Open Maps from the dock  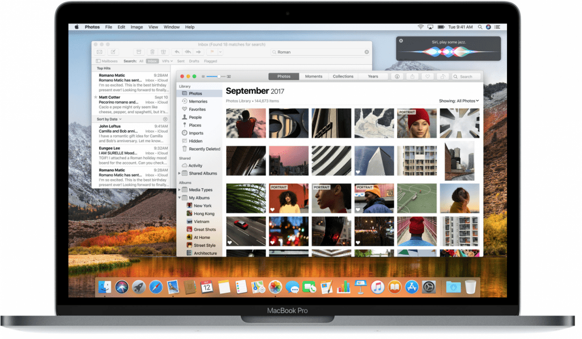258,287
